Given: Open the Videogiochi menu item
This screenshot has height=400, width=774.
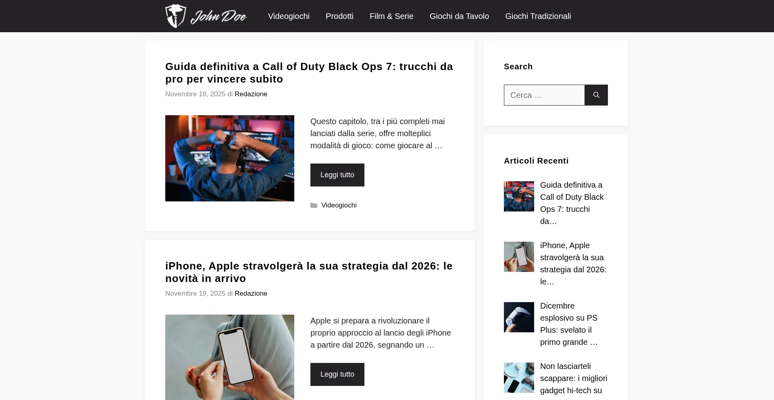Looking at the screenshot, I should point(289,16).
